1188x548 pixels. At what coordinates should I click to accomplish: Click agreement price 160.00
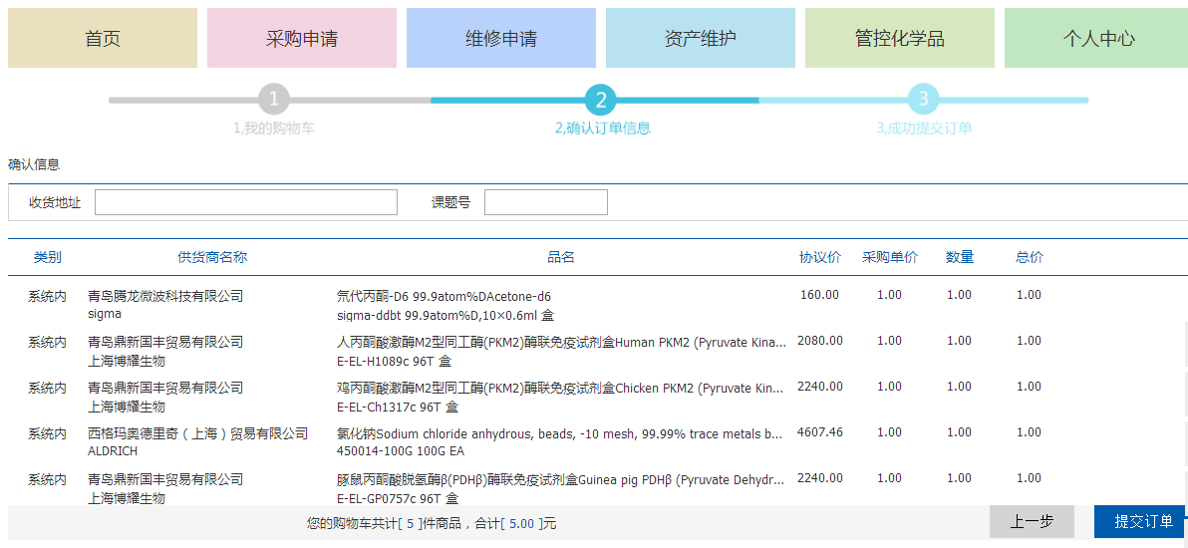tap(820, 295)
